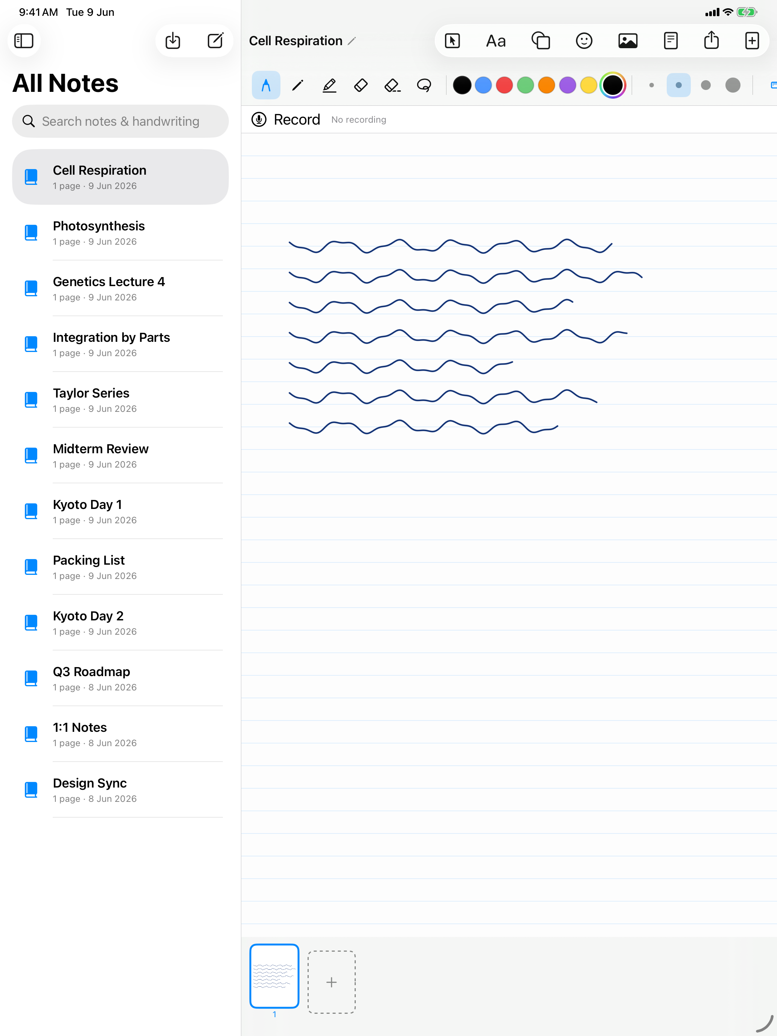
Task: Click the page curl corner icon
Action: point(764,1024)
